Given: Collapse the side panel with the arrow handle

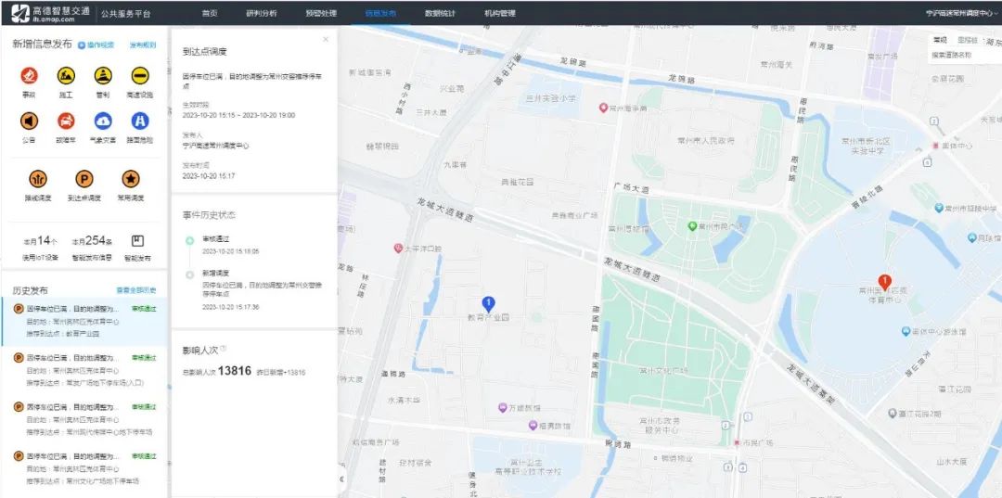Looking at the screenshot, I should pyautogui.click(x=341, y=479).
